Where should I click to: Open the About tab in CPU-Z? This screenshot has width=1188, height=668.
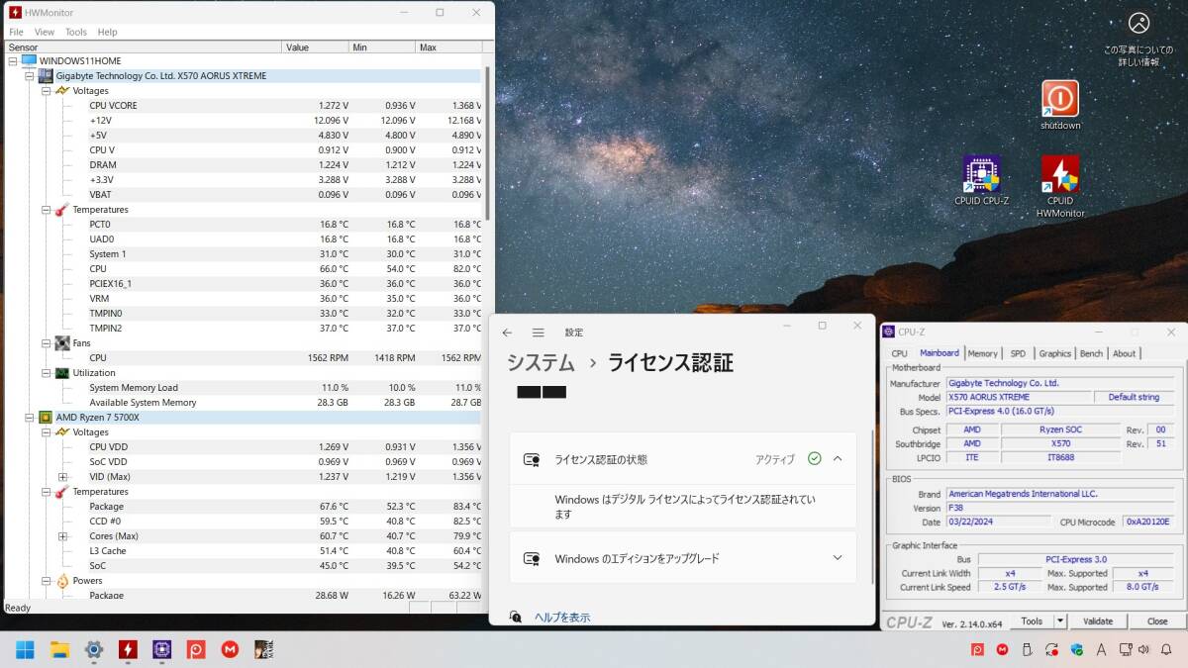coord(1124,353)
